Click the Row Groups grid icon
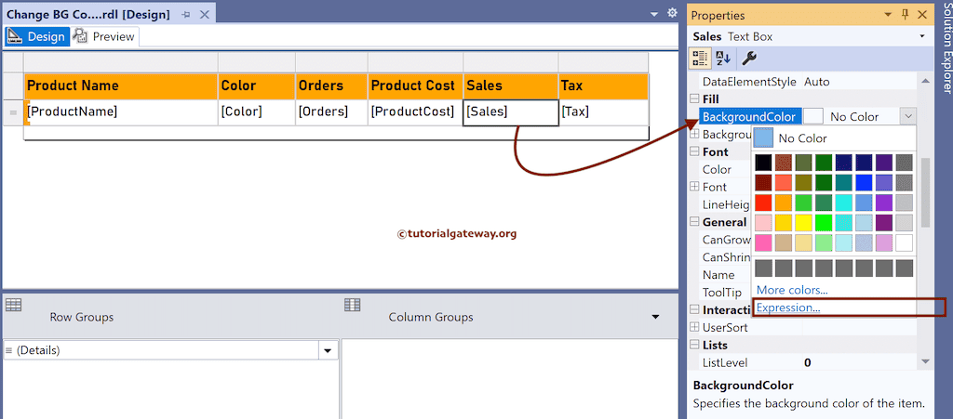Image resolution: width=953 pixels, height=419 pixels. [x=13, y=305]
